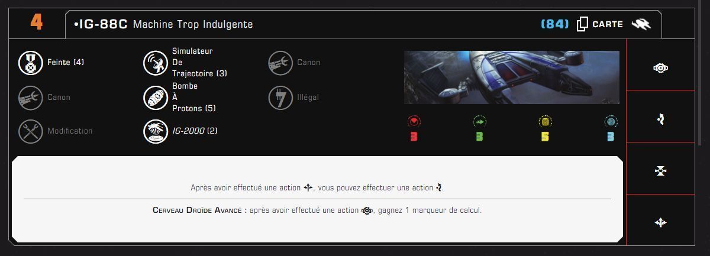Select the Simulateur De Trajectoire sensor icon
The width and height of the screenshot is (710, 256).
[x=155, y=63]
